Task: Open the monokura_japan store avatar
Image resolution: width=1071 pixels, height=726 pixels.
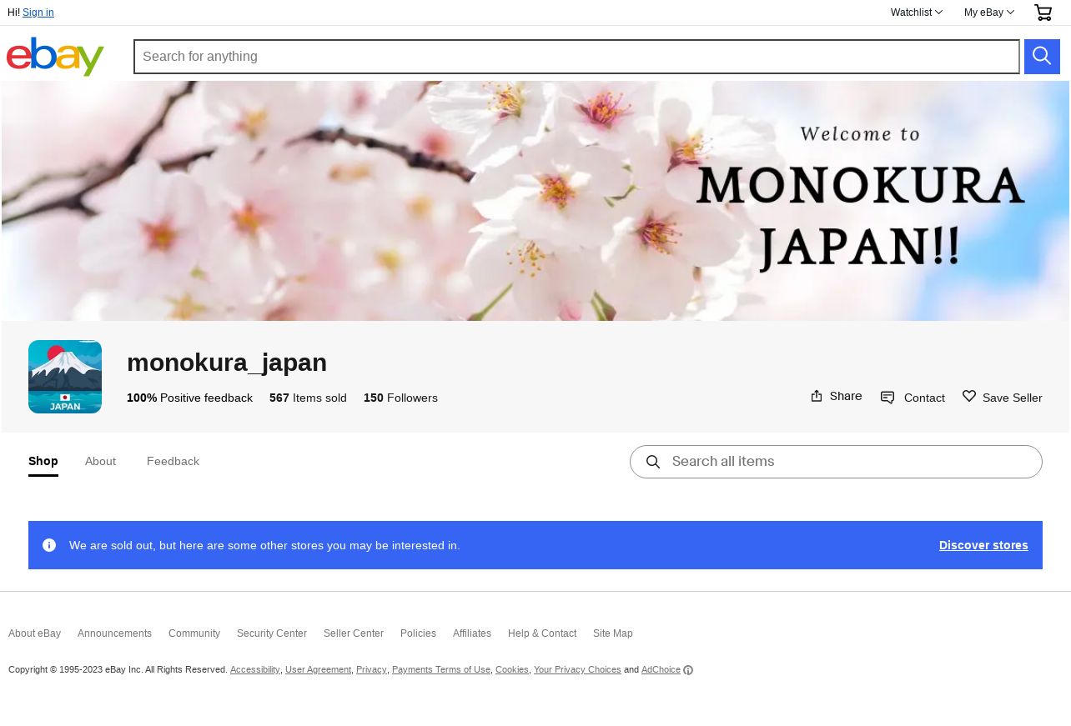Action: point(65,377)
